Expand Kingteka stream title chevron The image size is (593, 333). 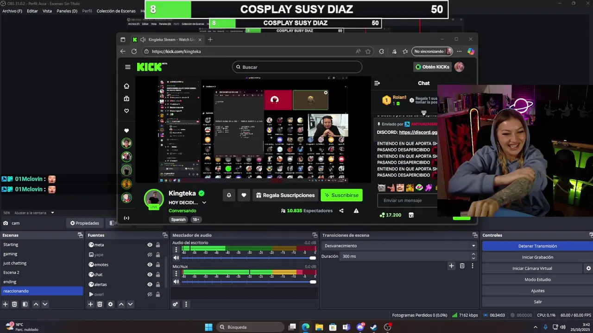[204, 203]
